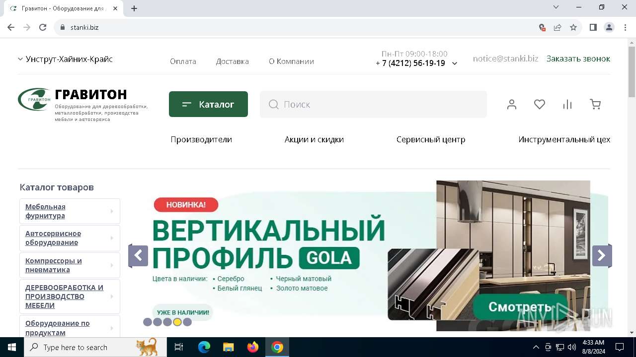Click the Chrome taskbar icon
Image resolution: width=636 pixels, height=357 pixels.
(277, 347)
